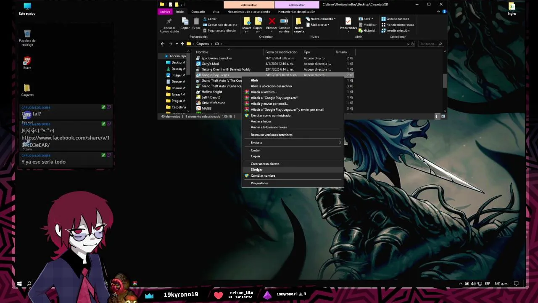Image resolution: width=538 pixels, height=303 pixels.
Task: Click the taskbar search magnifier icon
Action: point(29,284)
